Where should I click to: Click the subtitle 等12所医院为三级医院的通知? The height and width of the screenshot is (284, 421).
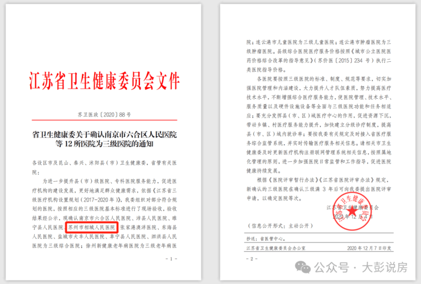(105, 144)
